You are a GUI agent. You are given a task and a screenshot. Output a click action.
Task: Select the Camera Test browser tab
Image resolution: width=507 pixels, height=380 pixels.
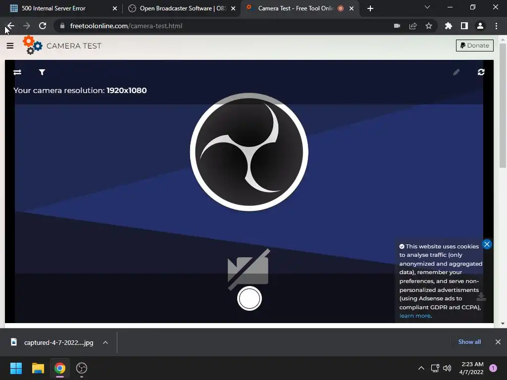pos(300,8)
